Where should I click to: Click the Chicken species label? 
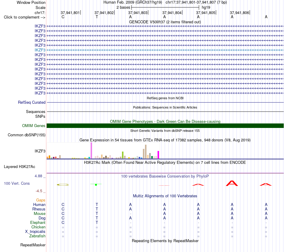(x=38, y=227)
